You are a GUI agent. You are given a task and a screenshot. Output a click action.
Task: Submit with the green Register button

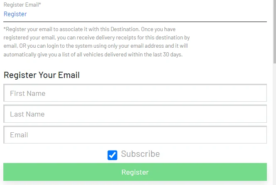[x=135, y=172]
